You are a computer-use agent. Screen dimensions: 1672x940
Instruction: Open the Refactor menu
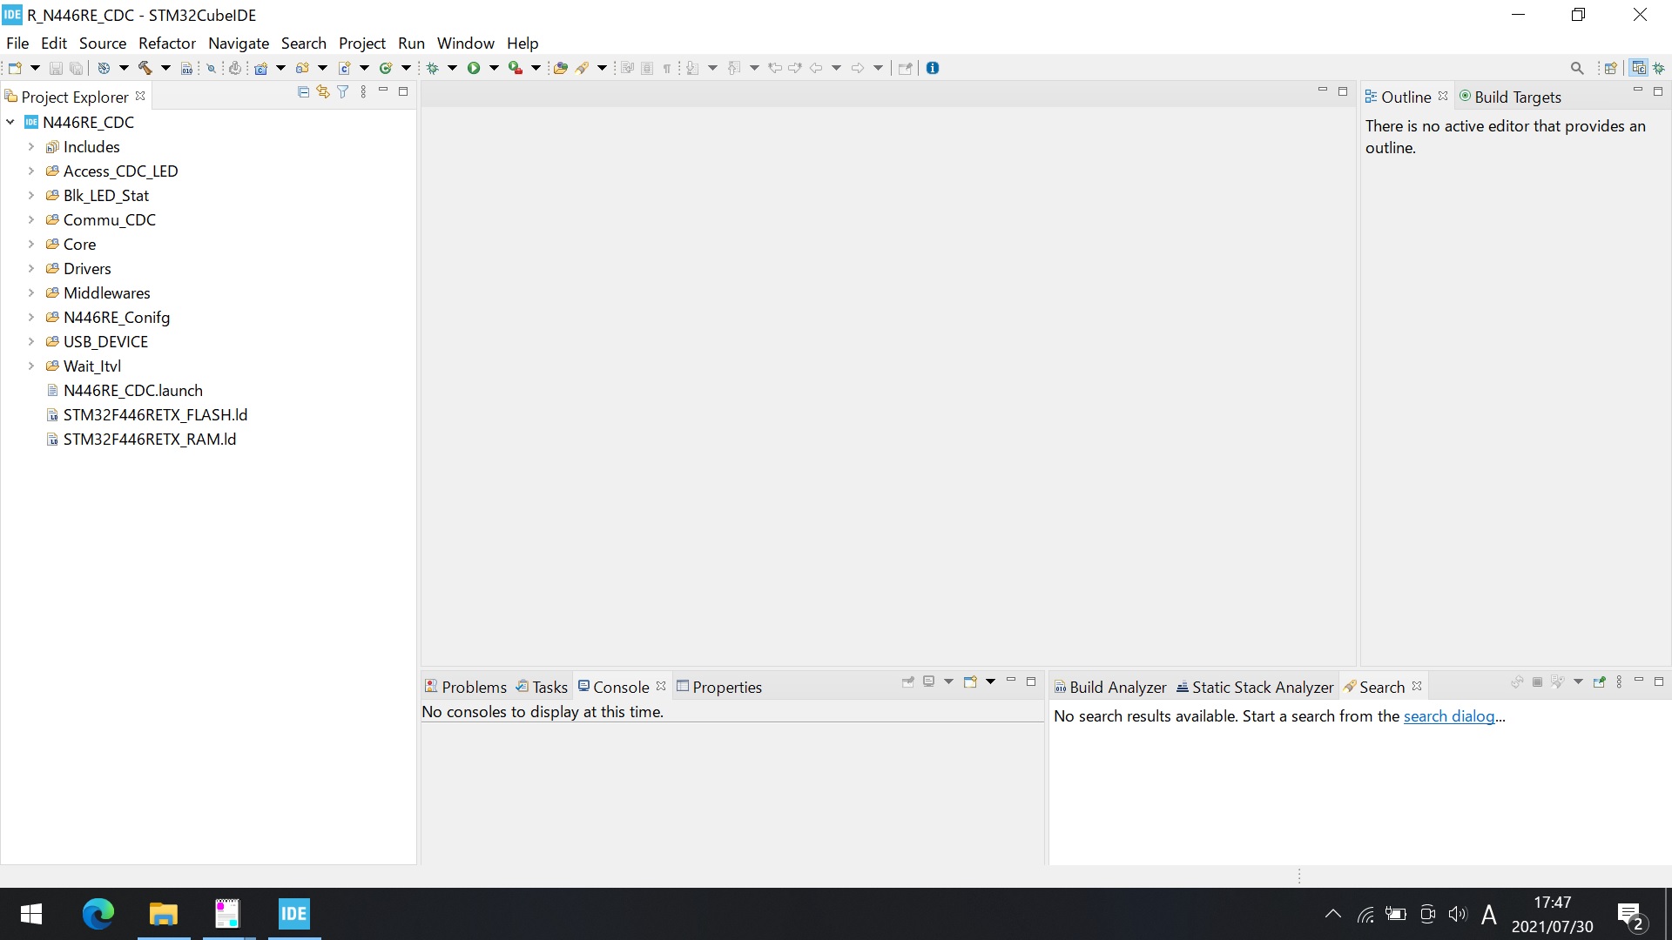pos(166,43)
